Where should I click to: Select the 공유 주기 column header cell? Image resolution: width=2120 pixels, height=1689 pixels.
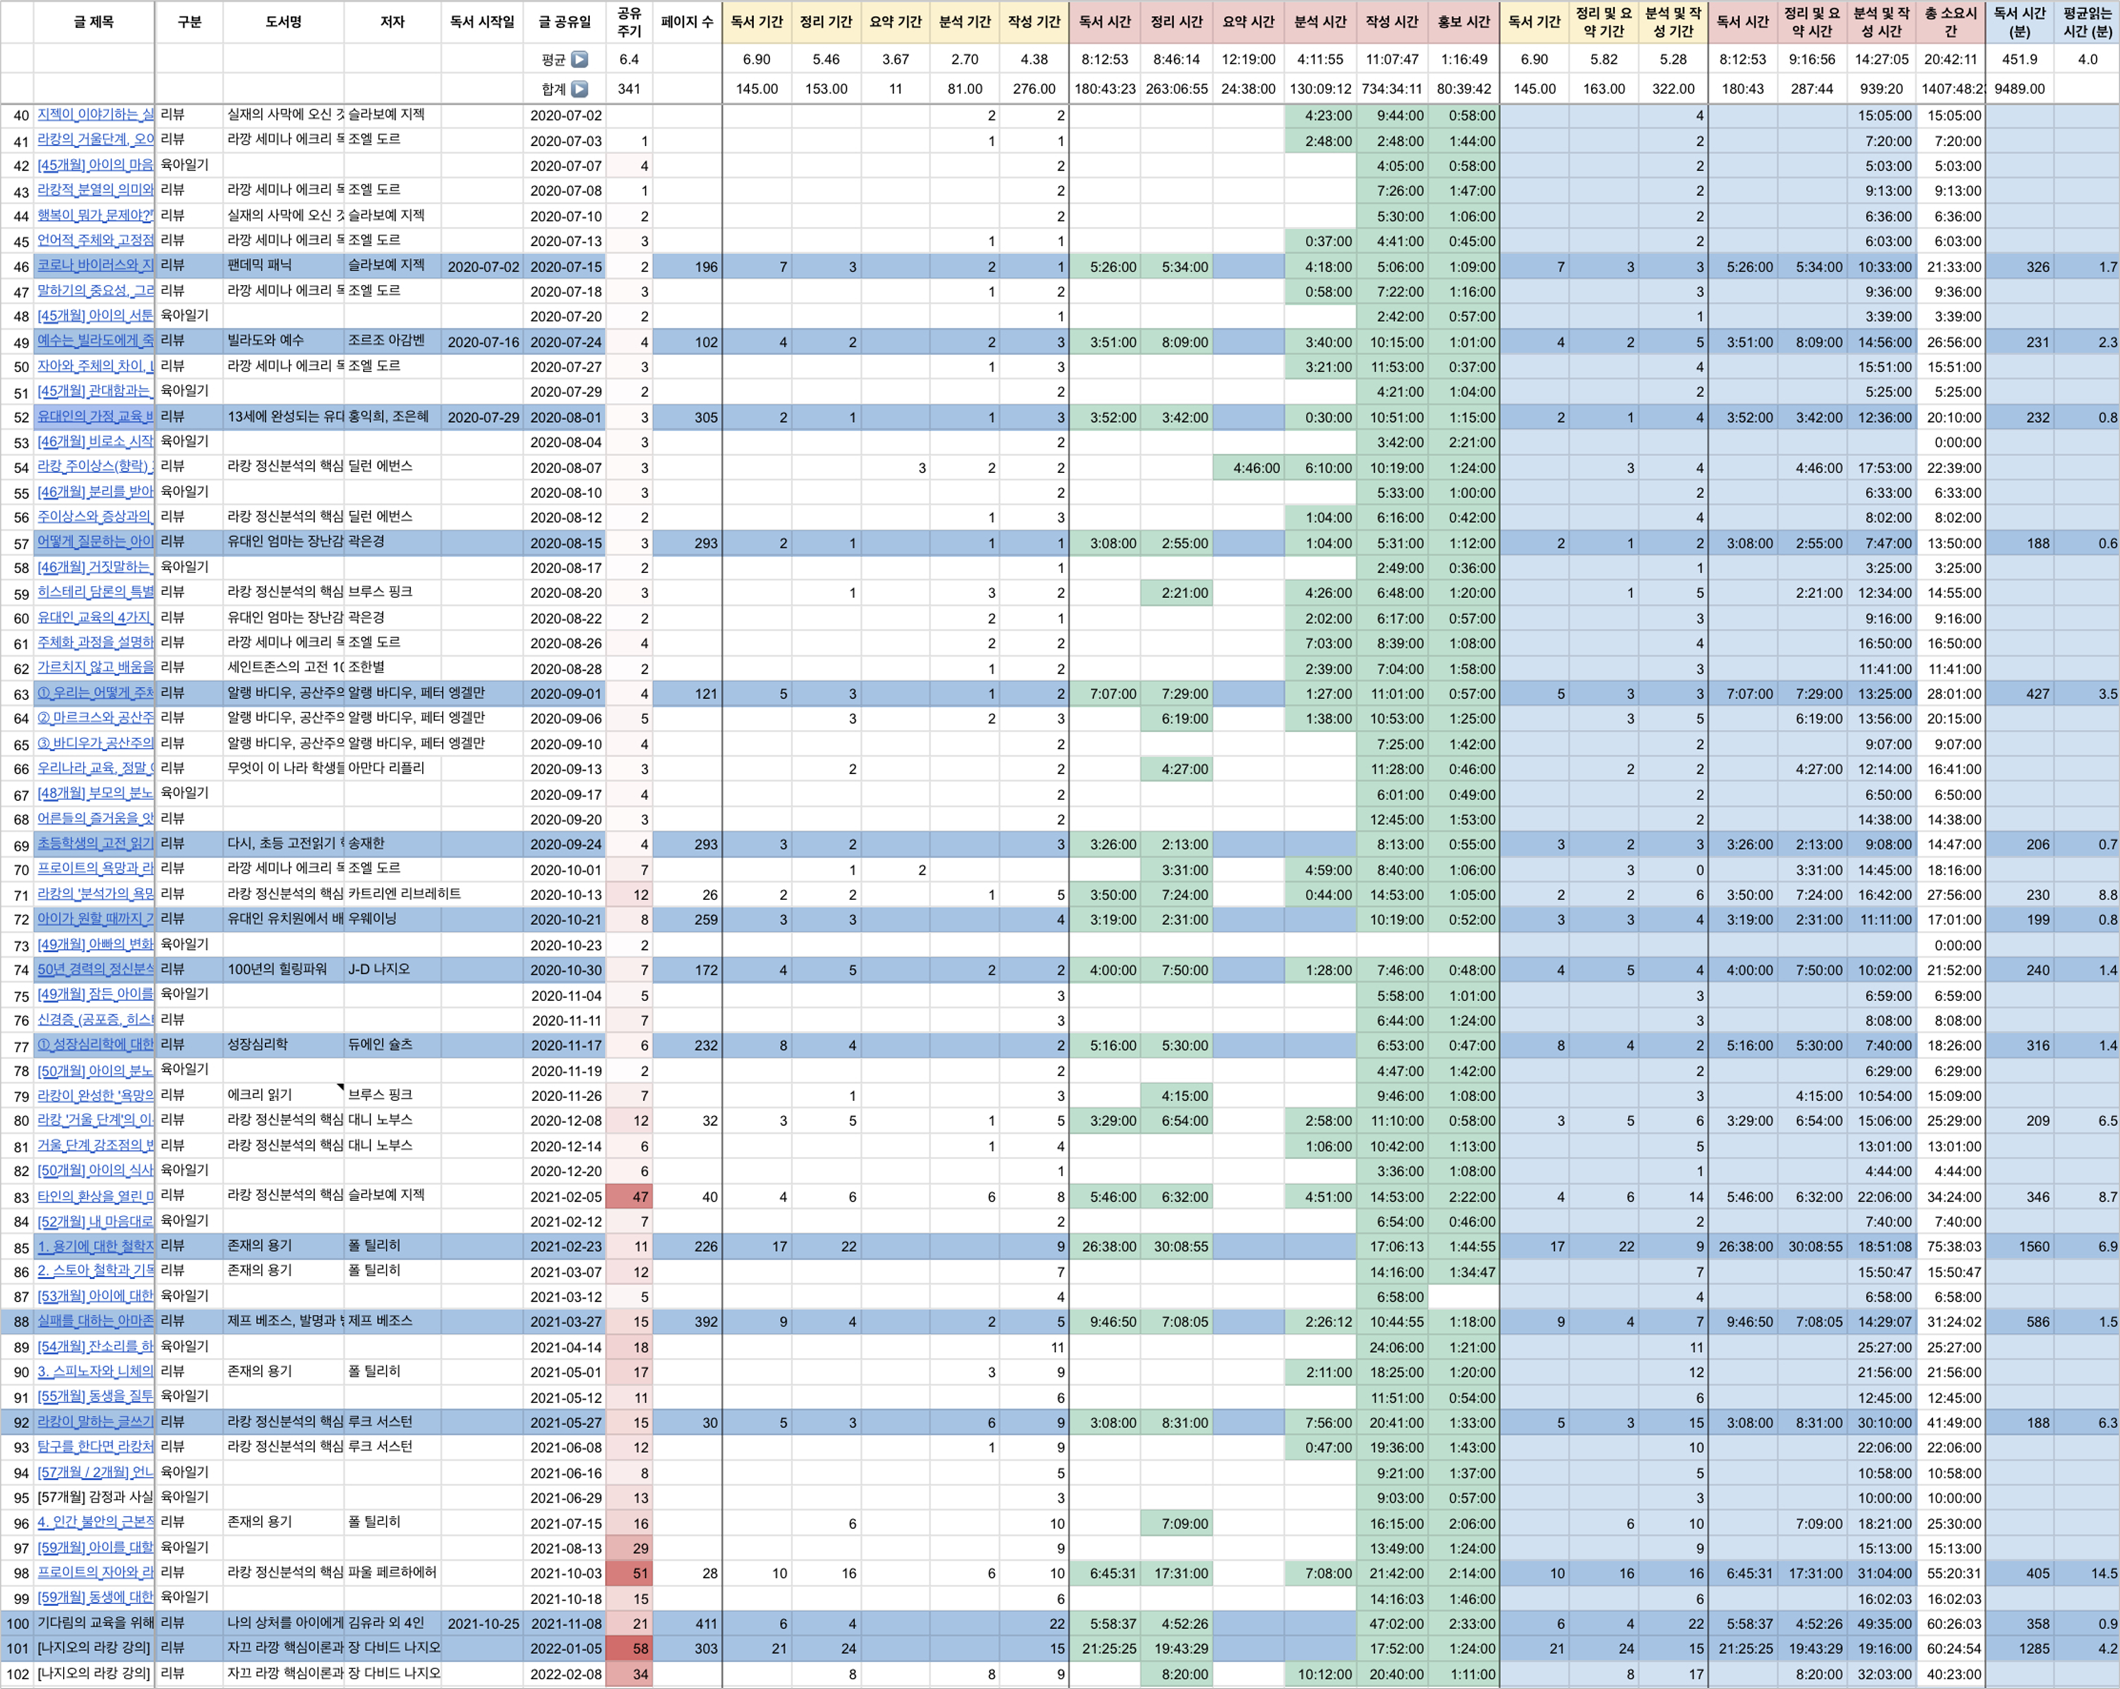click(x=629, y=21)
